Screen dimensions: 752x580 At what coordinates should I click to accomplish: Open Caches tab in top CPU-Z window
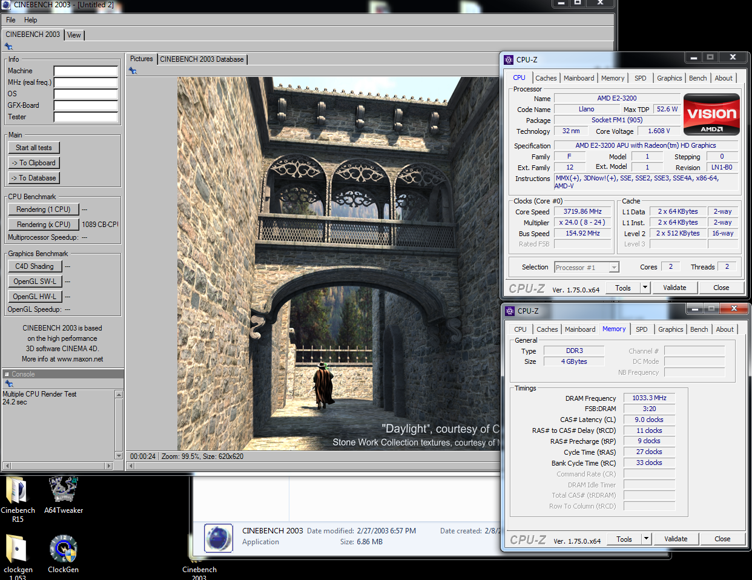click(546, 78)
